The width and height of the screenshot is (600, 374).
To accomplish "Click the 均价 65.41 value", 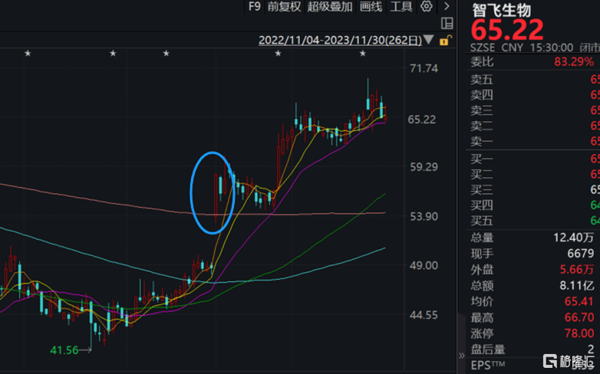I will 579,301.
